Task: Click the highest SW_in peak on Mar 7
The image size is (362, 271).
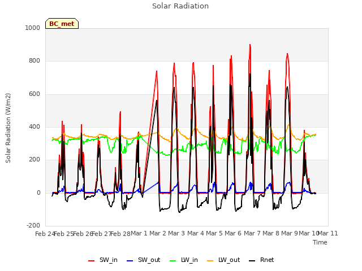Action: coord(250,45)
